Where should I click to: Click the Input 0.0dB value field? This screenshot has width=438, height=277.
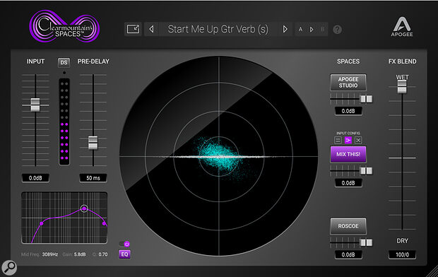35,178
